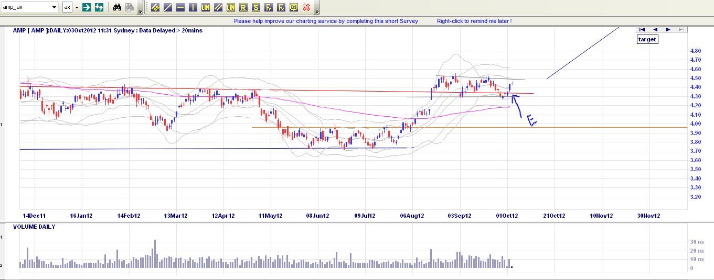This screenshot has height=280, width=714.
Task: Click the AMP DAILY chart title text
Action: click(108, 30)
